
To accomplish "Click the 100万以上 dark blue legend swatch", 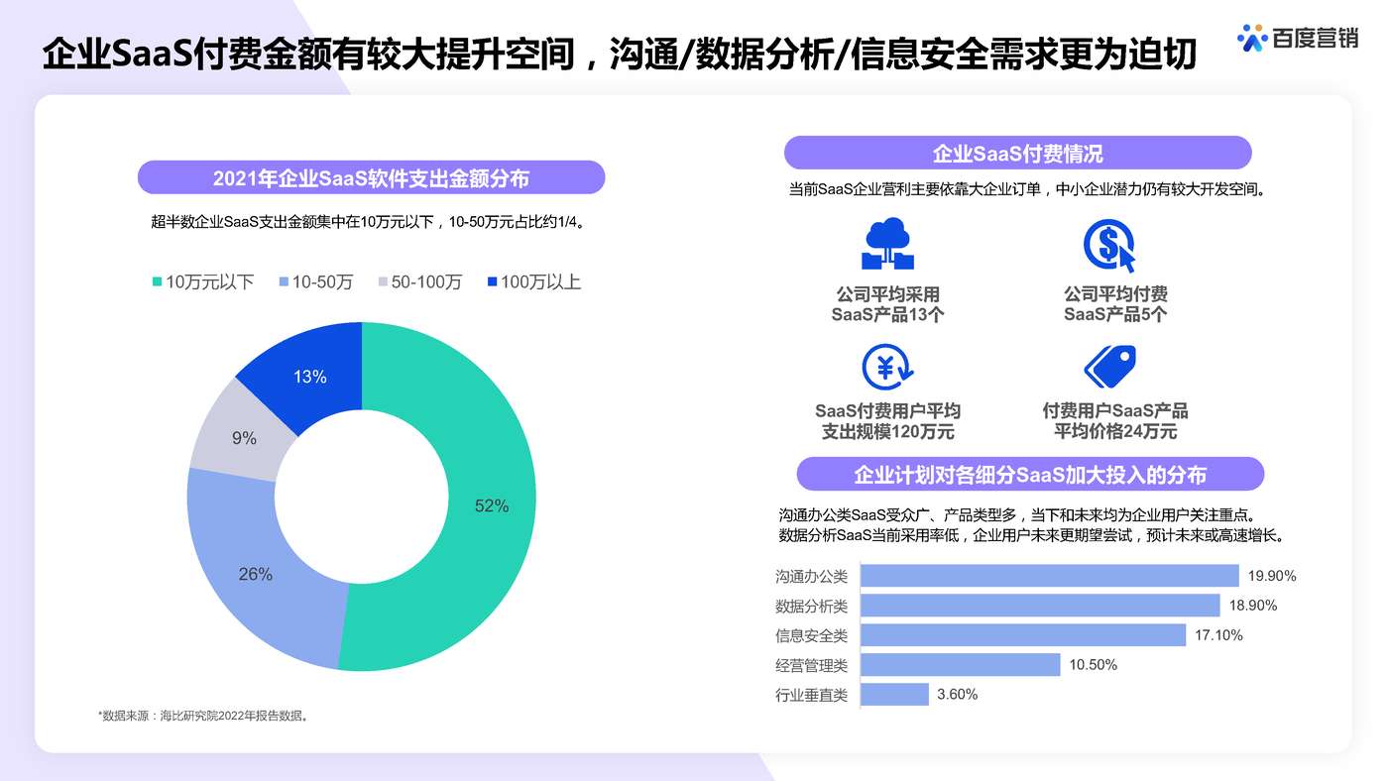I will (492, 282).
